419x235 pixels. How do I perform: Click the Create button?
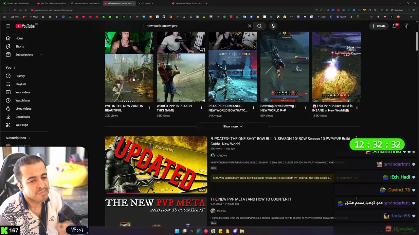(378, 26)
